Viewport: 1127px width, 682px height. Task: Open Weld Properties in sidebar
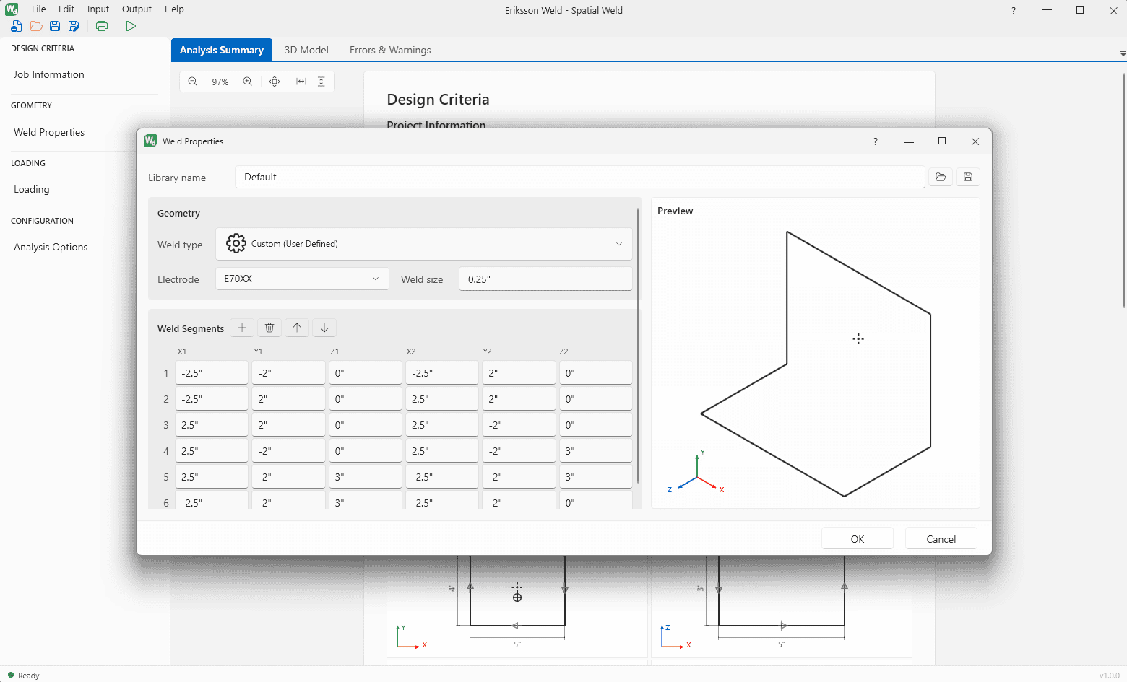point(49,132)
